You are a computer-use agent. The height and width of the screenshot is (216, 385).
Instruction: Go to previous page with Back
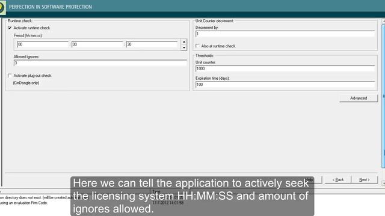pyautogui.click(x=338, y=179)
